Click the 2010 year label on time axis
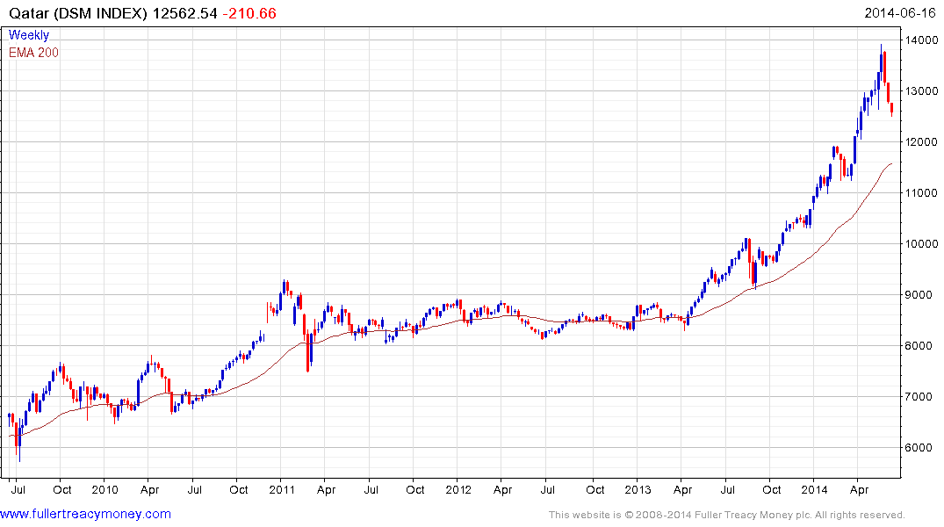Viewport: 944px width, 527px height. click(104, 489)
